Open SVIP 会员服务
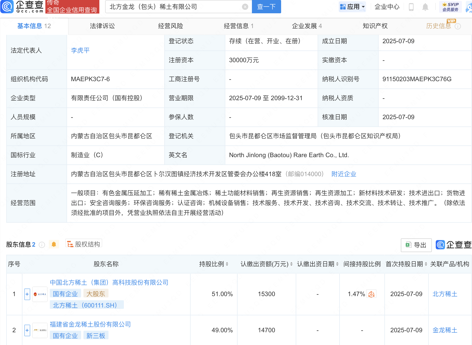 pyautogui.click(x=450, y=7)
